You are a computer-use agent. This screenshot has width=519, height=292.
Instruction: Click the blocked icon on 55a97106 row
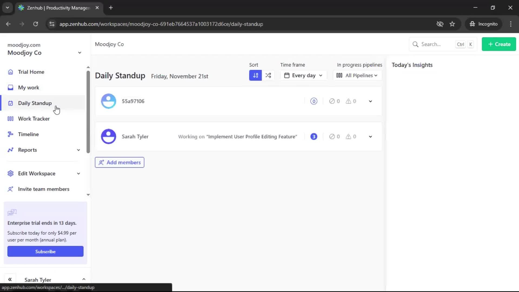click(x=332, y=101)
